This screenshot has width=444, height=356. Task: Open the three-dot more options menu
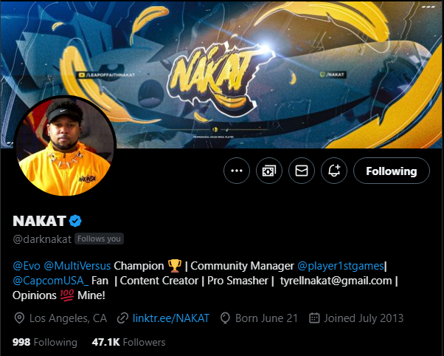click(237, 171)
